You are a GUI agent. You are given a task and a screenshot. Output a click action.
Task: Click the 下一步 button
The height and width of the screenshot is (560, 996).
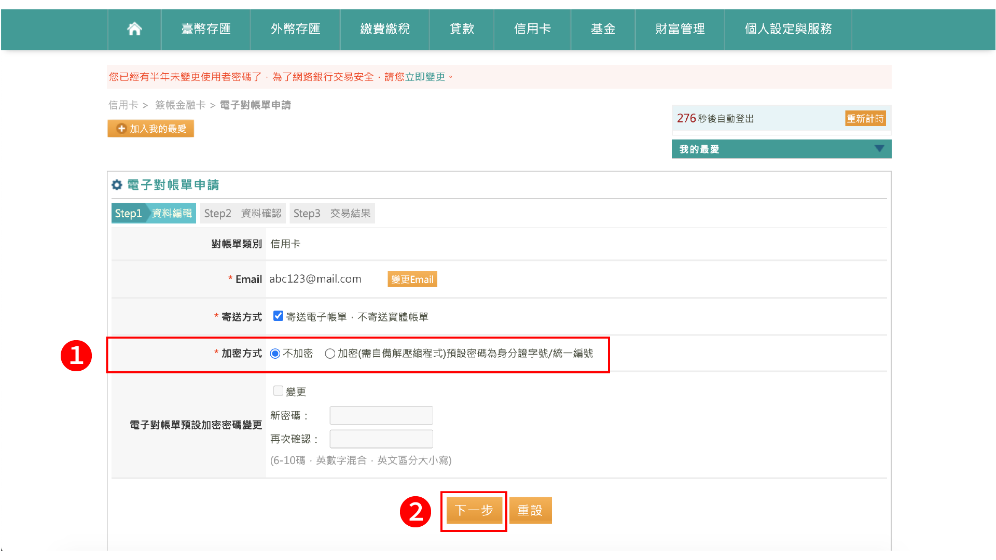(x=474, y=511)
